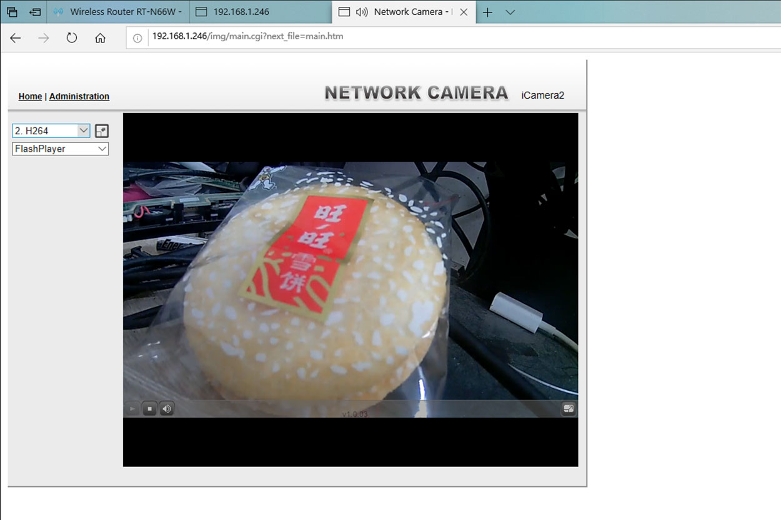The image size is (781, 520).
Task: Stop the camera video stream
Action: pos(149,409)
